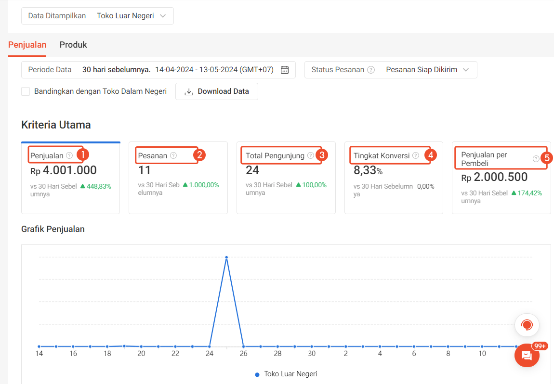554x384 pixels.
Task: Select the Total Pengunjung metric card
Action: 286,178
